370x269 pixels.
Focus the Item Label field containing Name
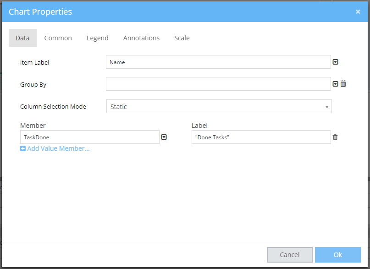(x=218, y=62)
